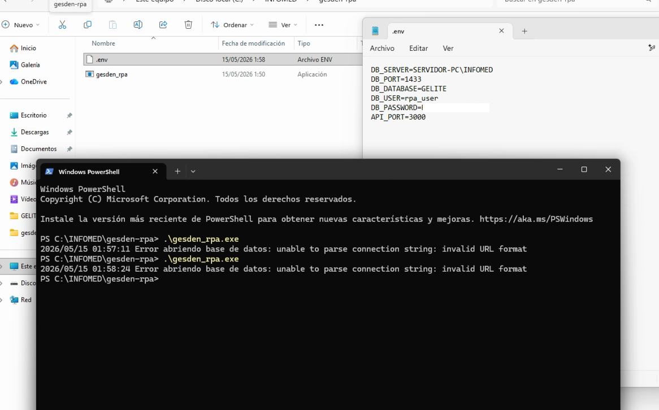Maximize the PowerShell window
Image resolution: width=659 pixels, height=410 pixels.
[584, 169]
